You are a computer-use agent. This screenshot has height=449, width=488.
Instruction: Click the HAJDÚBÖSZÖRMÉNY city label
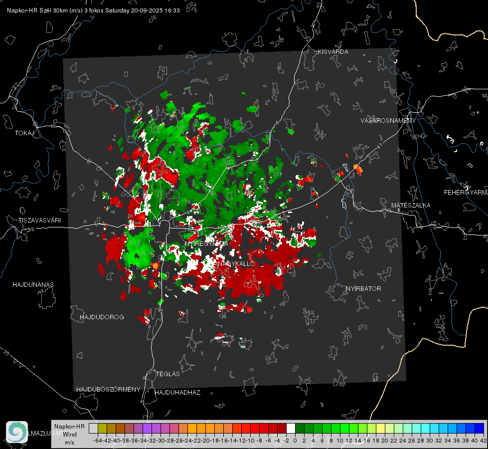[x=108, y=390]
